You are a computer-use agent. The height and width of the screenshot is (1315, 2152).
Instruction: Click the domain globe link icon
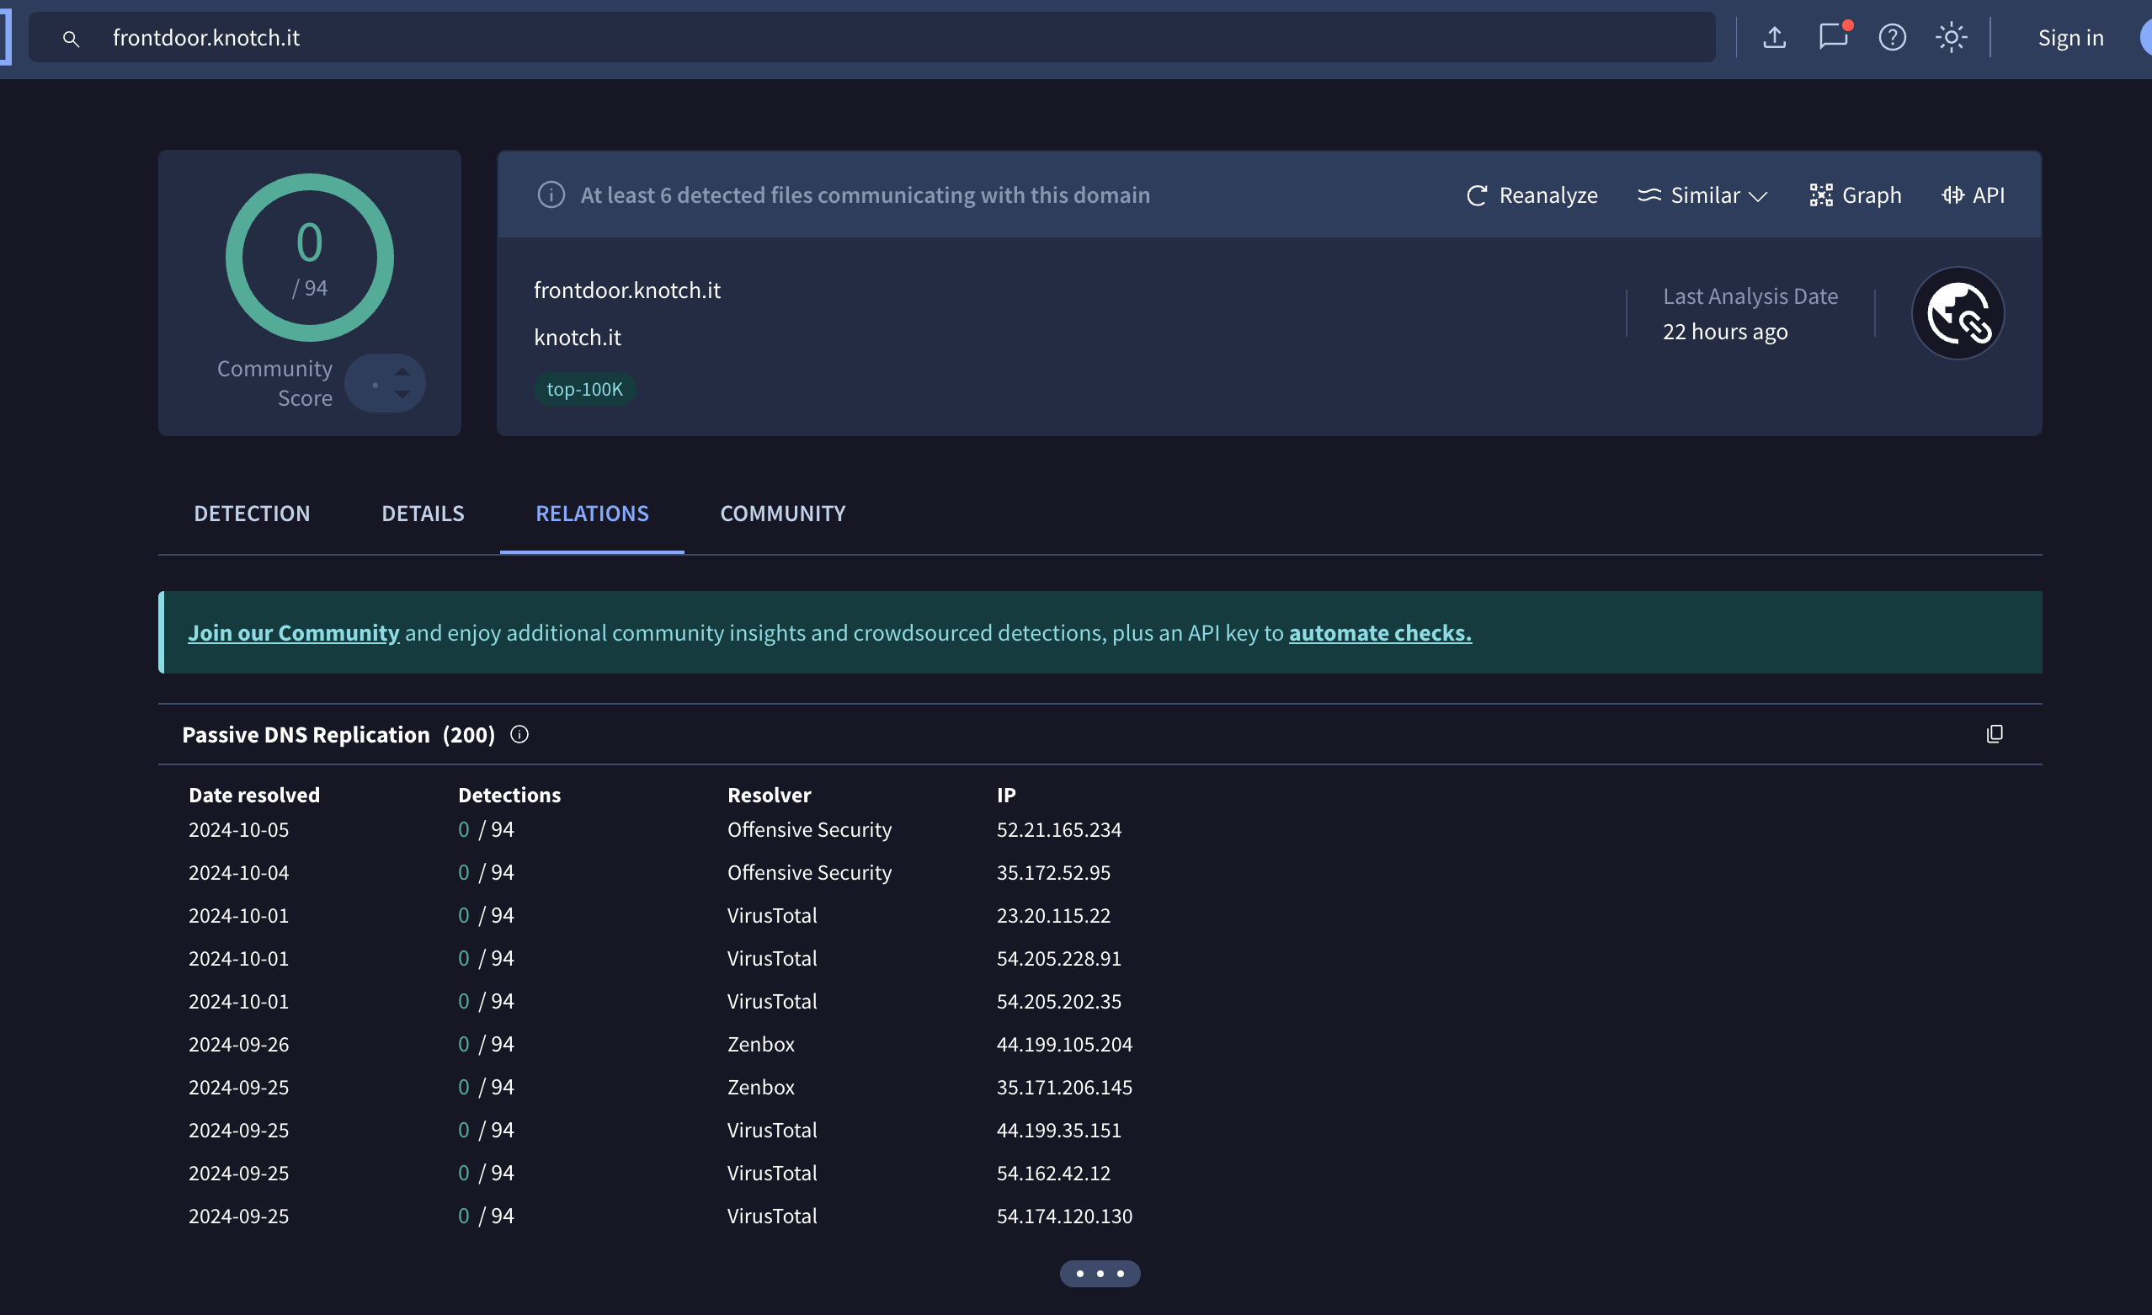pyautogui.click(x=1958, y=313)
